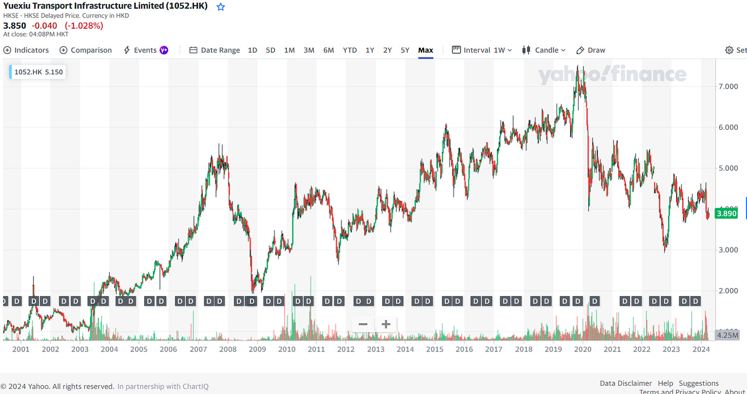Select the 5Y range tab
This screenshot has height=394, width=747.
tap(405, 50)
